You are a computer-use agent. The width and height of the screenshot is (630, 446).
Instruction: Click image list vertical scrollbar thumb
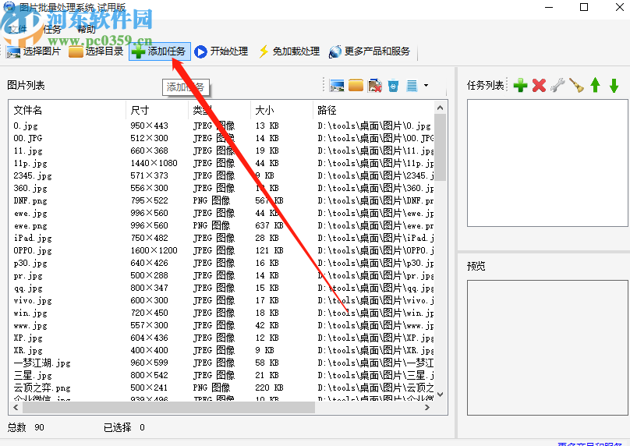pos(441,147)
